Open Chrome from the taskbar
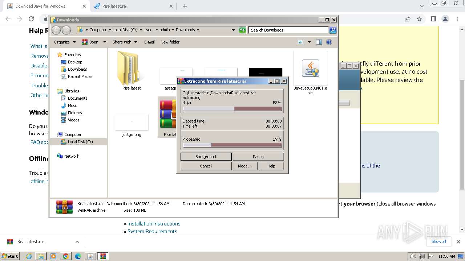The image size is (465, 261). point(66,256)
